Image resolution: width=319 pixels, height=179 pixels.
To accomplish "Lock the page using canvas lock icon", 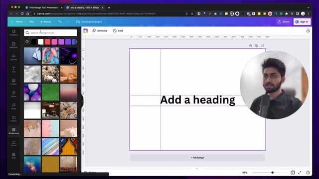I will [250, 46].
